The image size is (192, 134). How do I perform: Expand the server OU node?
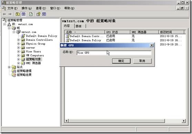(19, 48)
